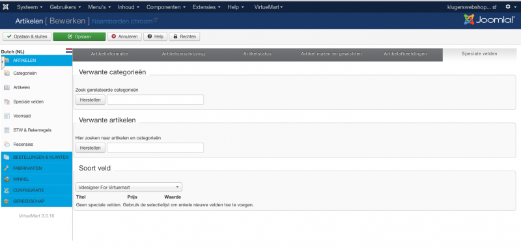The image size is (521, 248).
Task: Expand the WINKEL section
Action: 36,179
